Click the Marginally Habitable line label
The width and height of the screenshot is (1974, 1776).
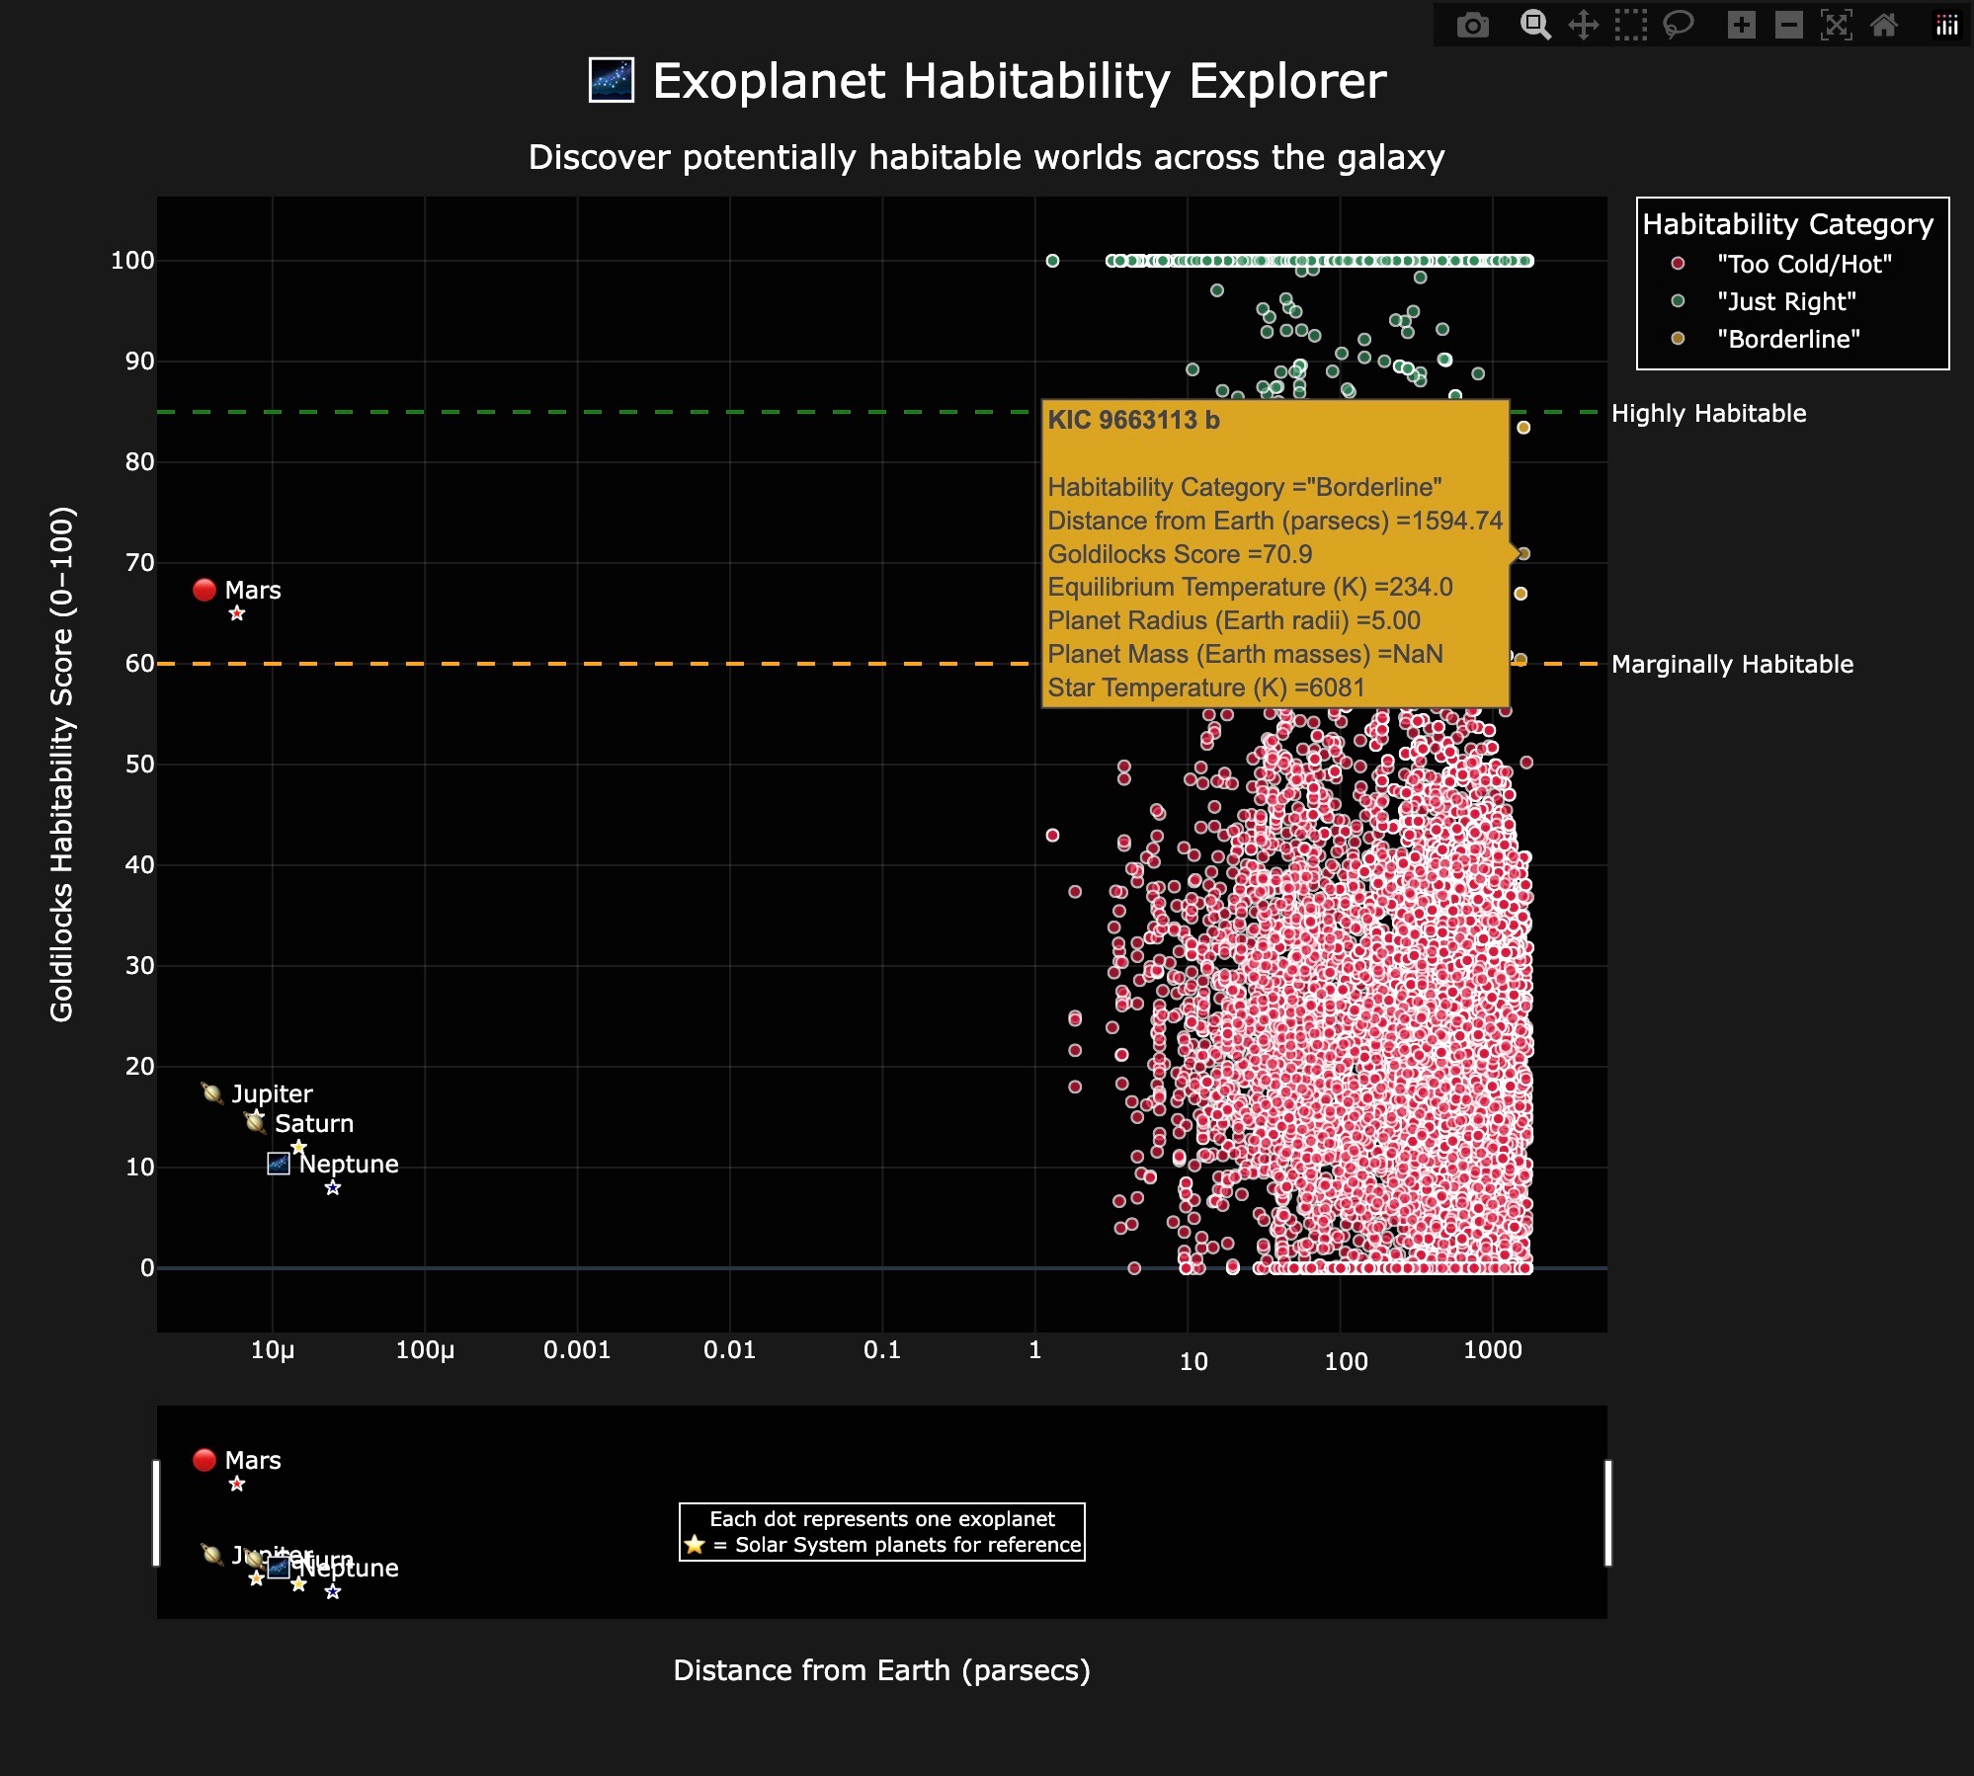(x=1731, y=664)
